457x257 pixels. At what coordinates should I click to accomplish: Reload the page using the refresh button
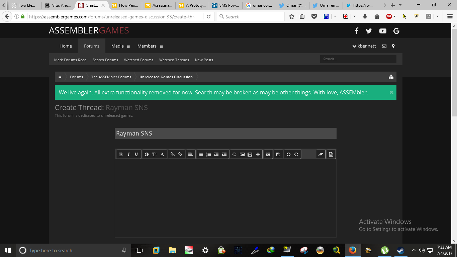point(209,16)
